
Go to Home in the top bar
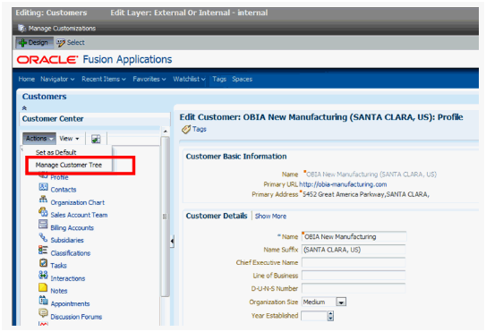[26, 79]
